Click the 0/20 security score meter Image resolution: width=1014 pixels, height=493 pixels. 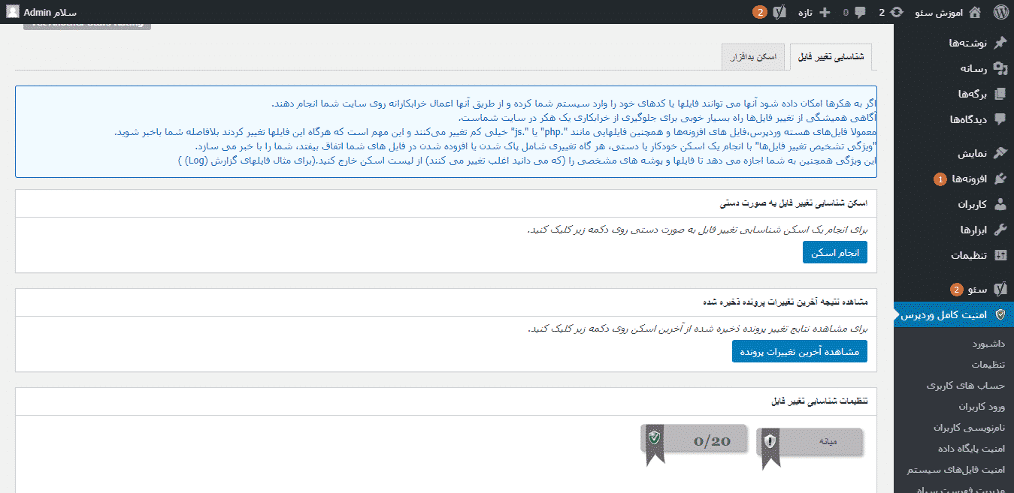tap(695, 440)
